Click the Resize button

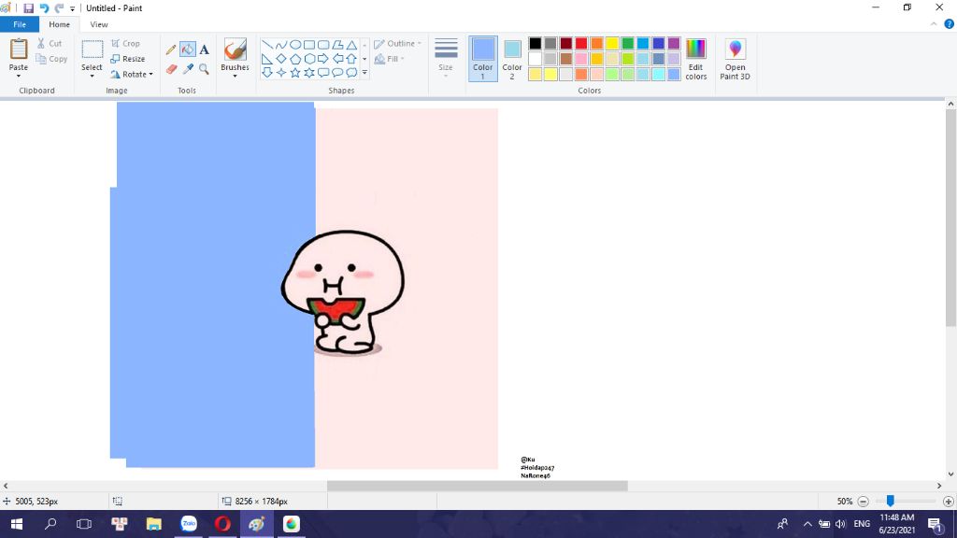(128, 59)
